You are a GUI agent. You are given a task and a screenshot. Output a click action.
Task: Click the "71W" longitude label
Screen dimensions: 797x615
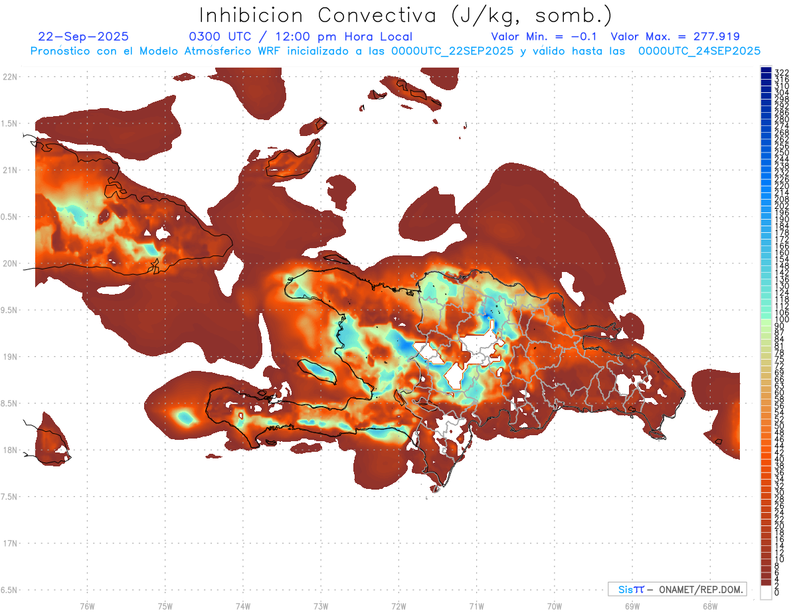pyautogui.click(x=476, y=606)
